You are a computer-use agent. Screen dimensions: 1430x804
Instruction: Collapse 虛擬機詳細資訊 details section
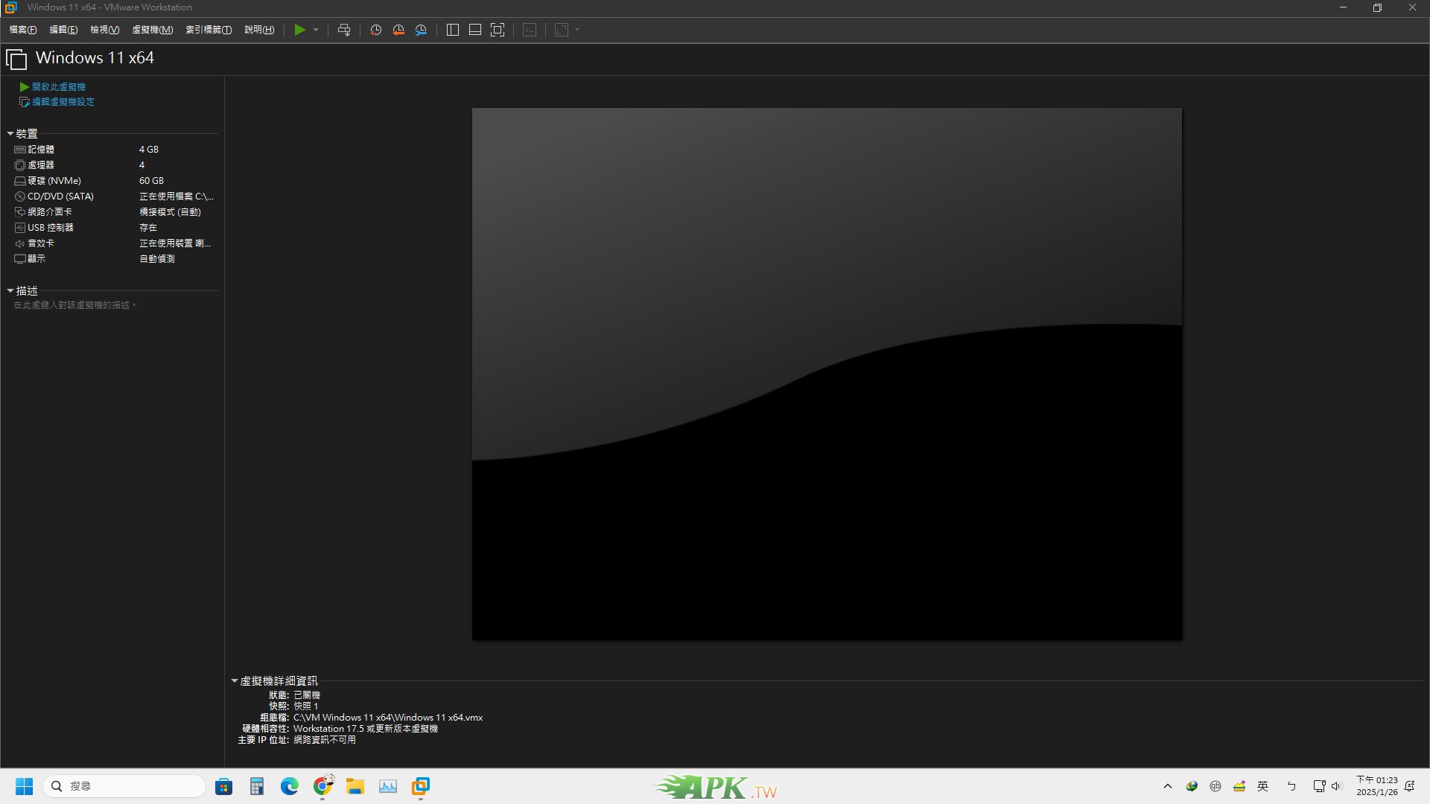coord(234,681)
